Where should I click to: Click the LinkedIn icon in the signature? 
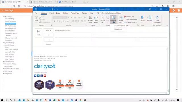point(38,76)
